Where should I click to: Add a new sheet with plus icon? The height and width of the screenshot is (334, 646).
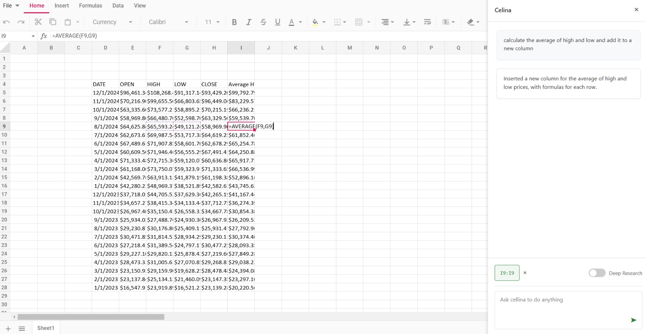pos(8,328)
